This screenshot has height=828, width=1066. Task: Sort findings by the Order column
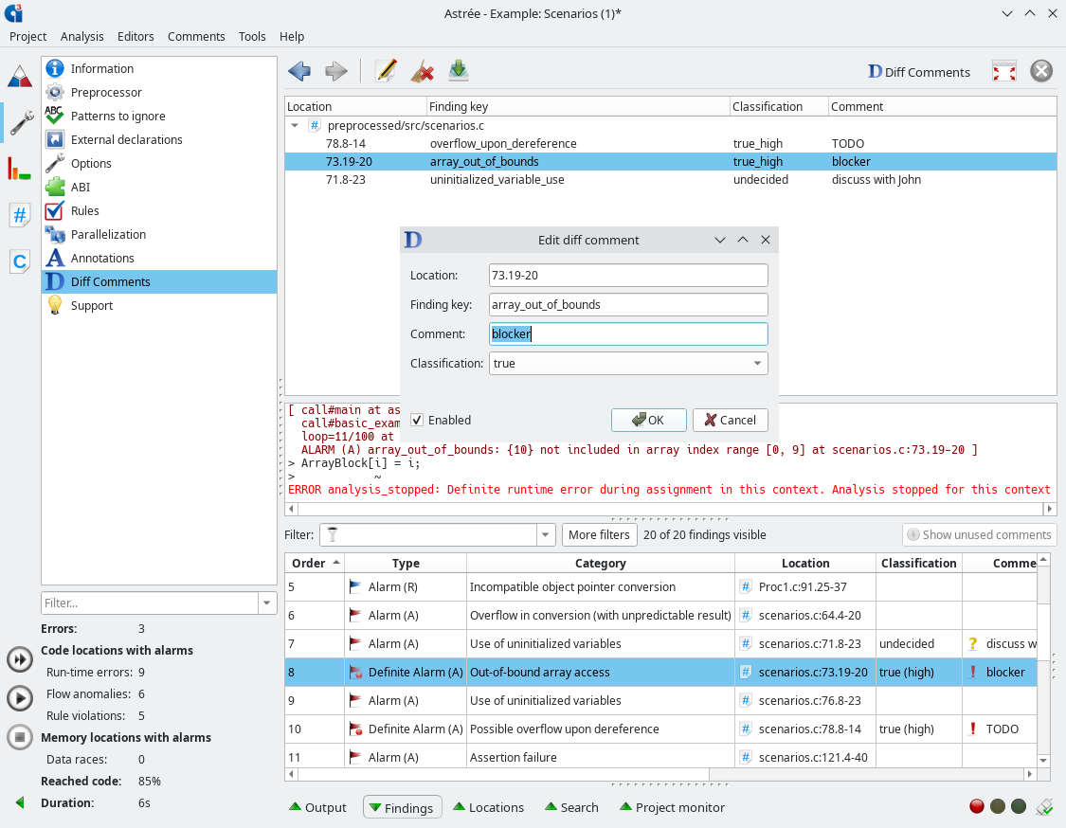click(x=315, y=563)
